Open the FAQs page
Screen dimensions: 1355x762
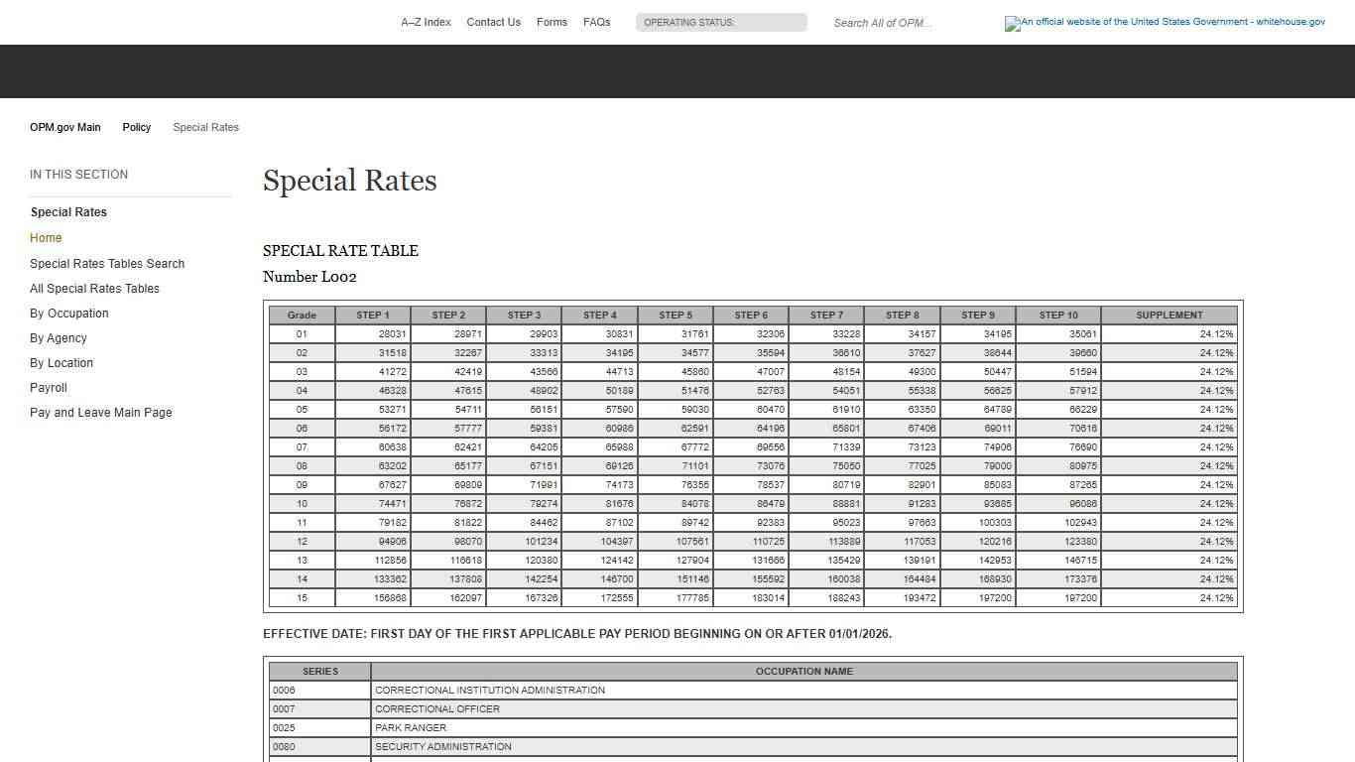click(x=596, y=22)
